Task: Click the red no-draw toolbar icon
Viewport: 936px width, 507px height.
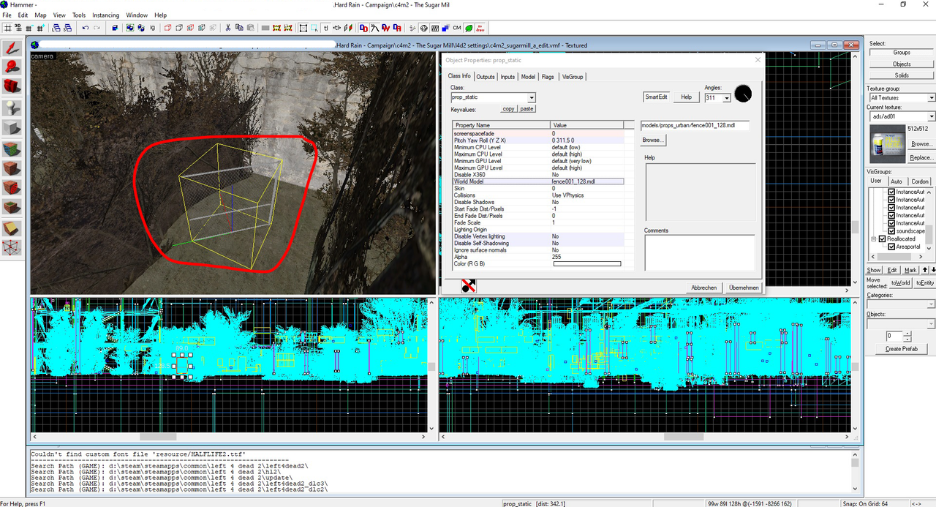Action: (480, 28)
